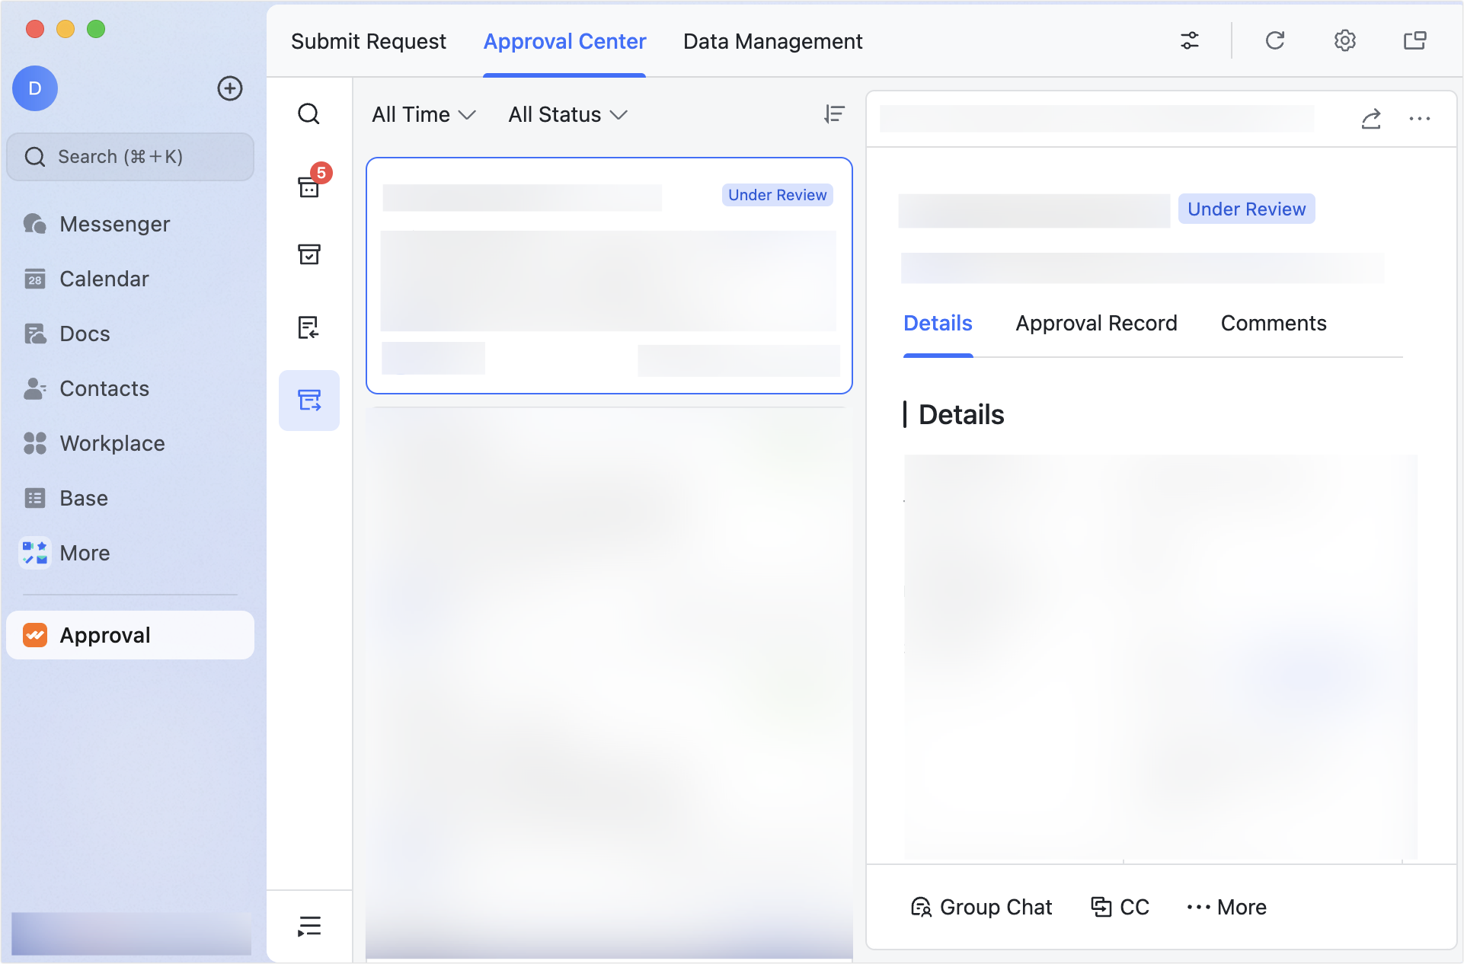Screen dimensions: 1464x964
Task: Open the Comments tab
Action: coord(1273,323)
